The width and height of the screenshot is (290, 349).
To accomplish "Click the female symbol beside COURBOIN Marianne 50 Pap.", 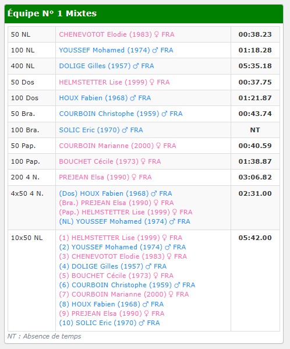I will (158, 146).
